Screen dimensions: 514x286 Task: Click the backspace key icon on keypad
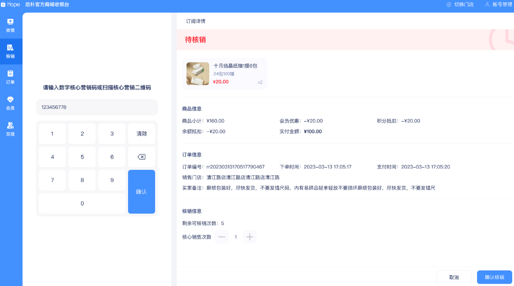pyautogui.click(x=141, y=157)
